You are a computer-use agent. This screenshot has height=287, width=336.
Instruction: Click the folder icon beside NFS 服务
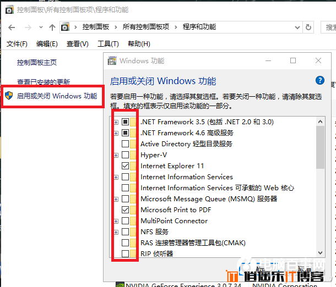[133, 232]
